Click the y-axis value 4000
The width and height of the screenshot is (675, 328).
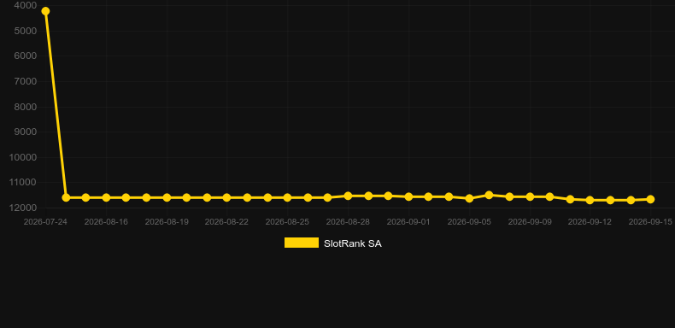[x=26, y=6]
